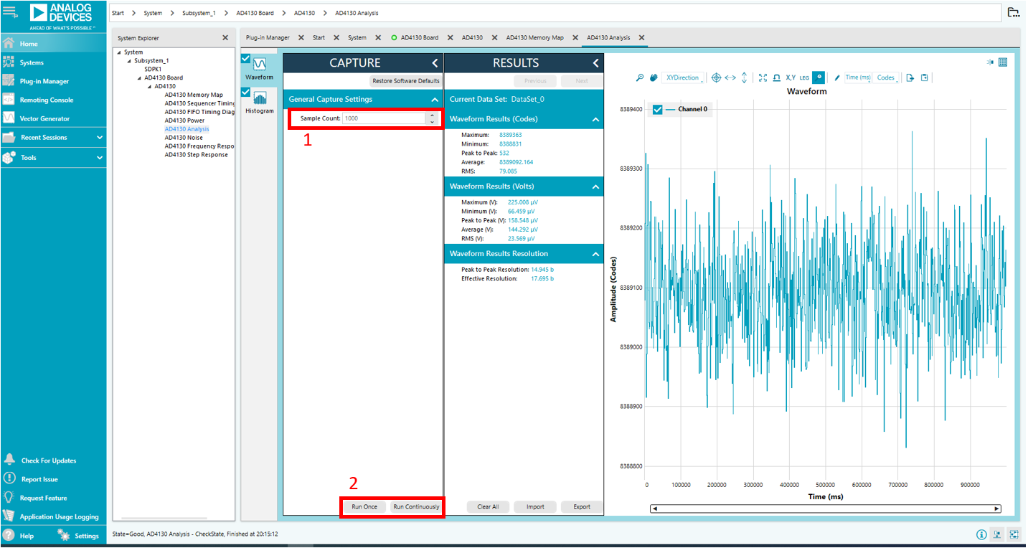Switch to the AD4130 Board tab

click(420, 37)
